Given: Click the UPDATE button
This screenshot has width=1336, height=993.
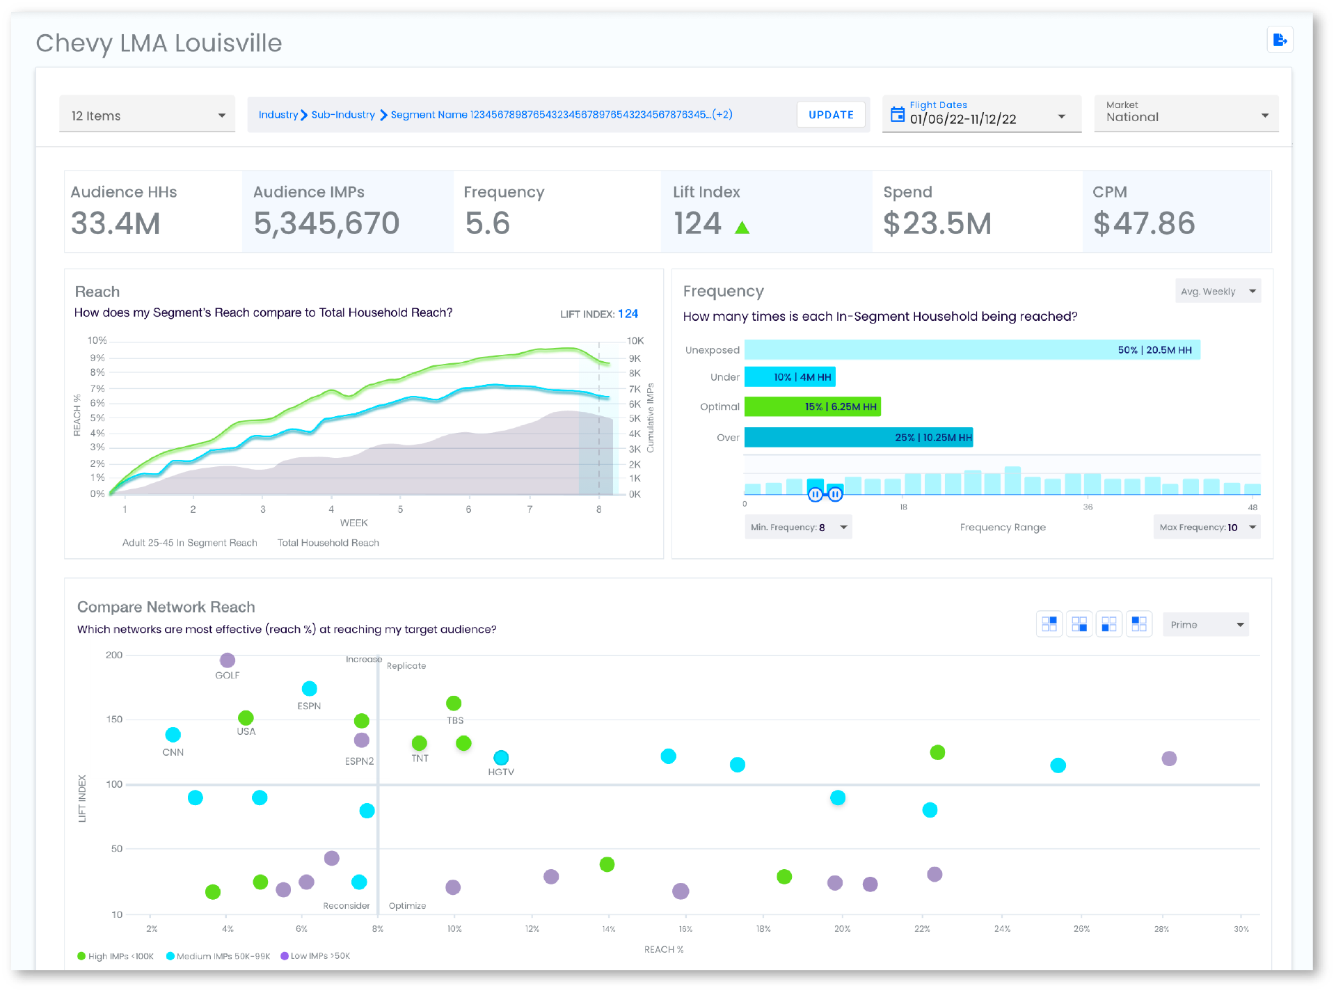Looking at the screenshot, I should pyautogui.click(x=831, y=115).
